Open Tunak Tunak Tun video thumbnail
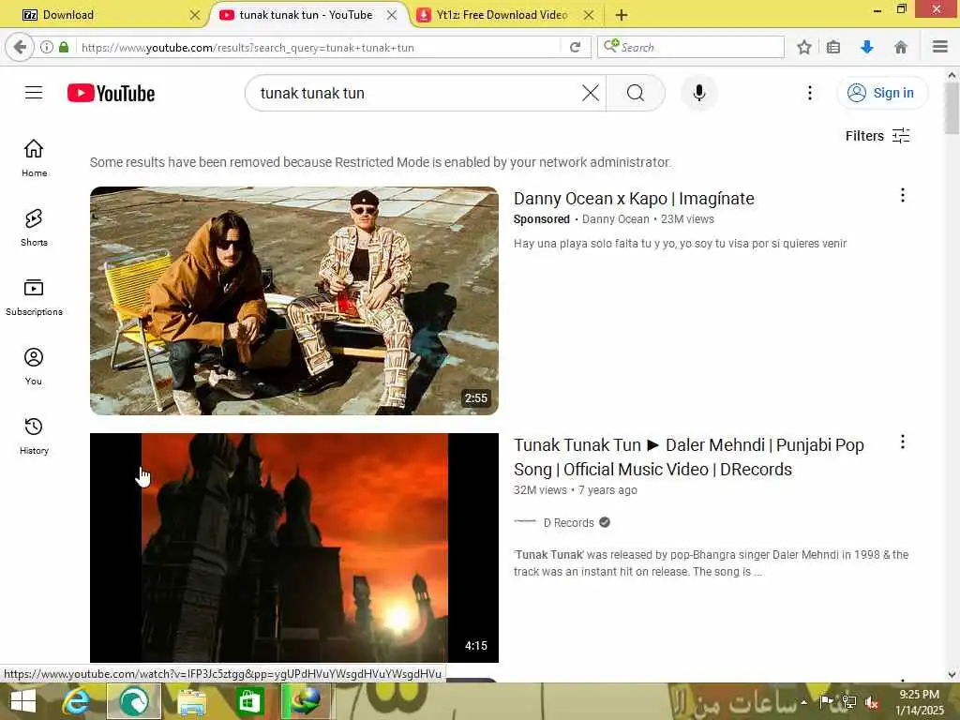This screenshot has height=720, width=960. pos(293,547)
